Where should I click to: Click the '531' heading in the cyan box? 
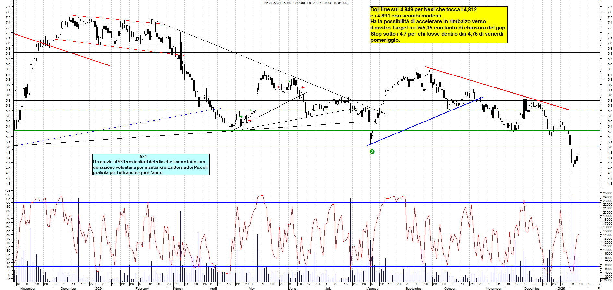point(143,157)
